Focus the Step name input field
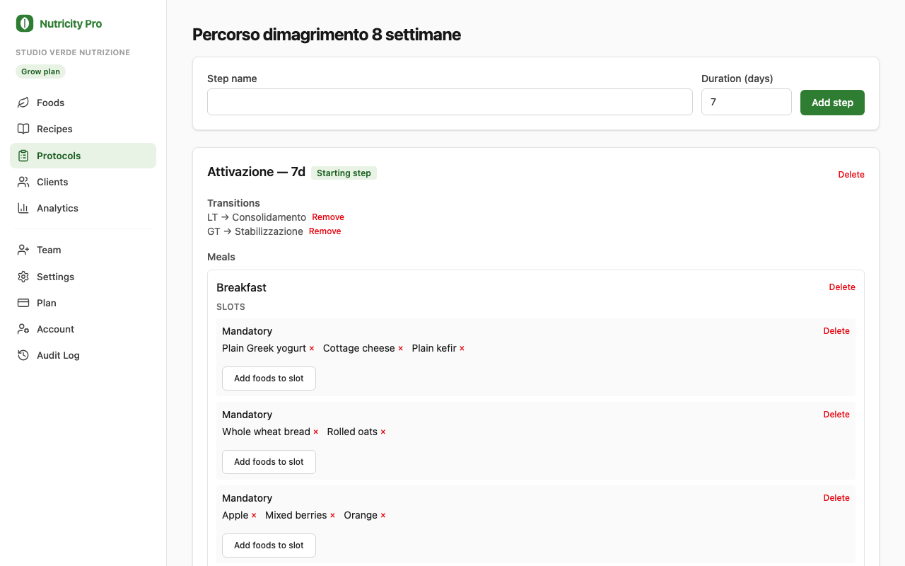Image resolution: width=905 pixels, height=566 pixels. [x=450, y=102]
